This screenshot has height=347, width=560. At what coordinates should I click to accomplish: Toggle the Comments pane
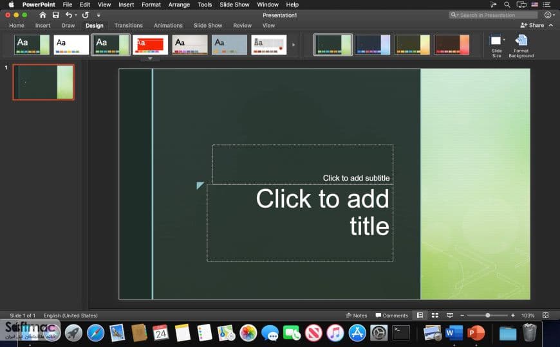point(391,316)
